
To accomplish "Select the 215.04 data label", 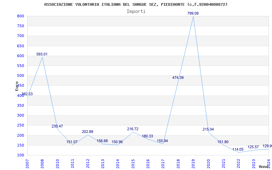I will point(208,129).
